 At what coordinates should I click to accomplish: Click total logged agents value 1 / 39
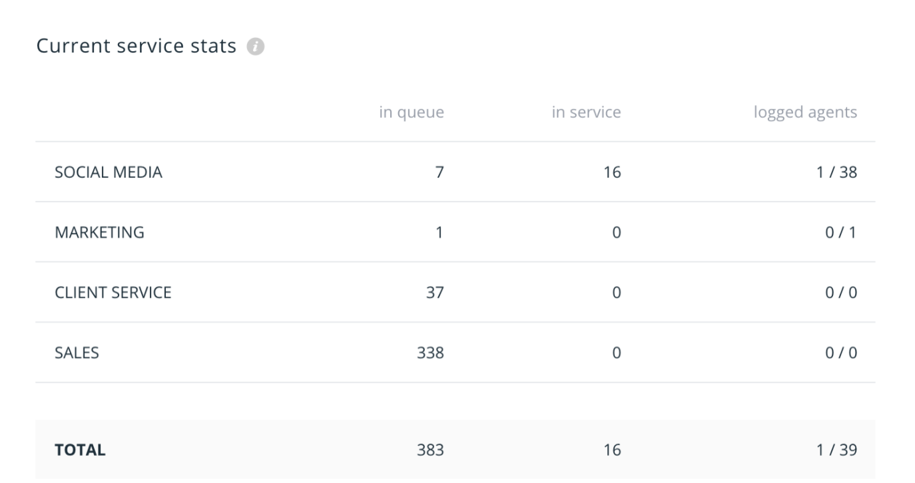pos(836,450)
